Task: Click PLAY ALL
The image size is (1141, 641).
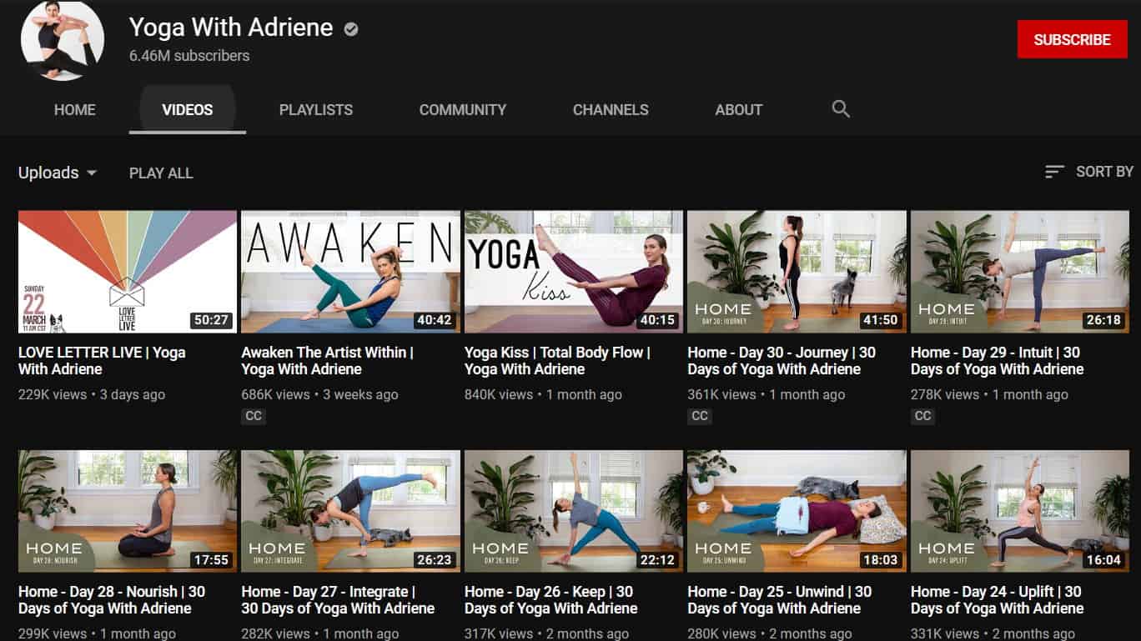Action: tap(161, 173)
